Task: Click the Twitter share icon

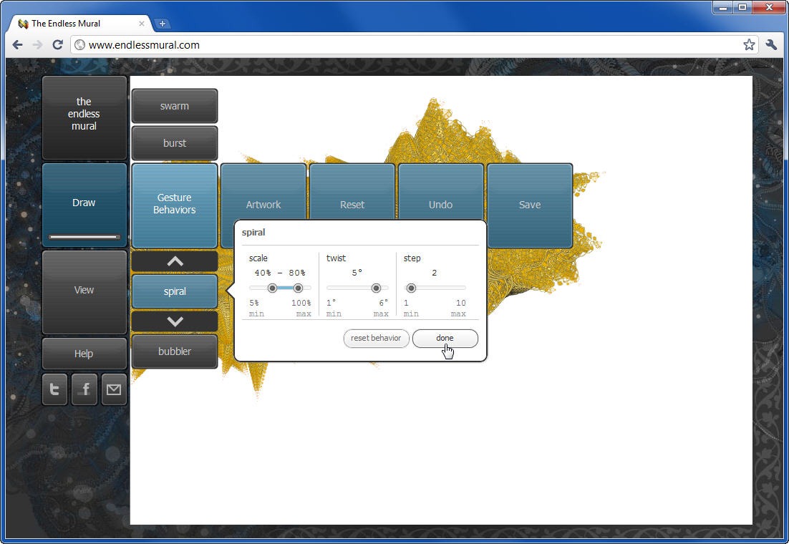Action: point(54,389)
